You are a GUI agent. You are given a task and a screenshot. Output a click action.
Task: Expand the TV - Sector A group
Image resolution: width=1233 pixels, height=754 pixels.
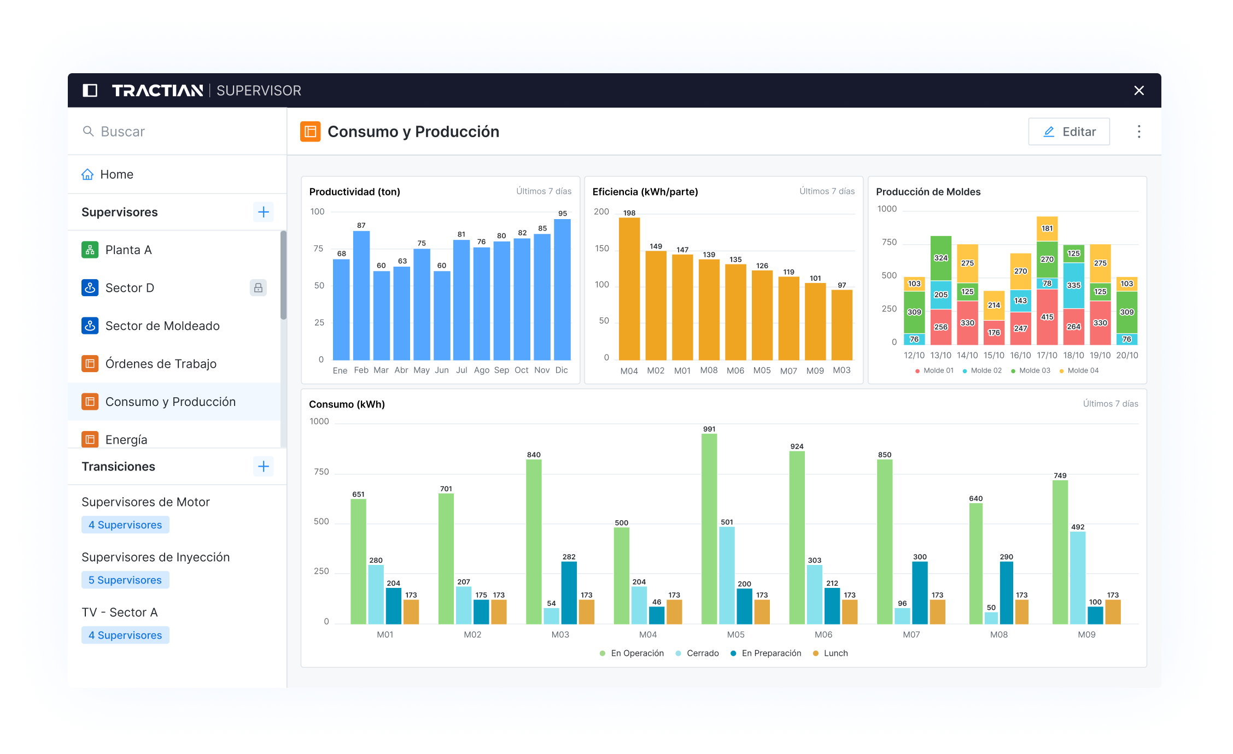point(120,612)
